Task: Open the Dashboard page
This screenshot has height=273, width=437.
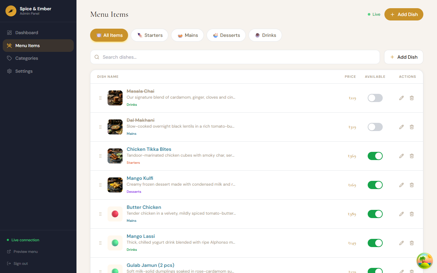Action: click(x=38, y=33)
